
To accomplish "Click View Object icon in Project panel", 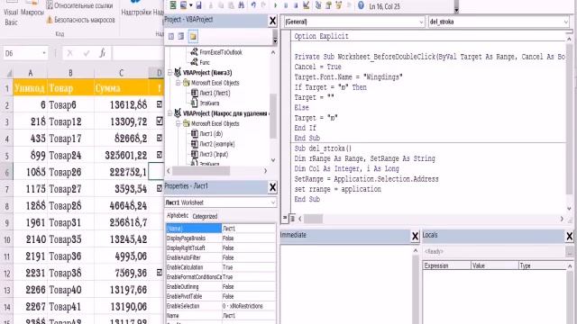I will coord(181,36).
